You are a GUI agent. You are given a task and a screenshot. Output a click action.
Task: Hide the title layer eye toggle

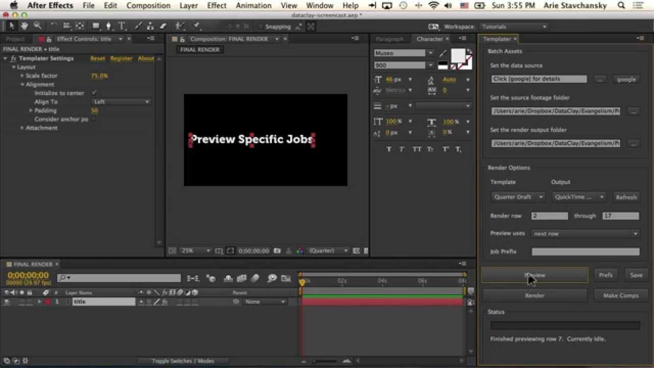click(x=7, y=302)
